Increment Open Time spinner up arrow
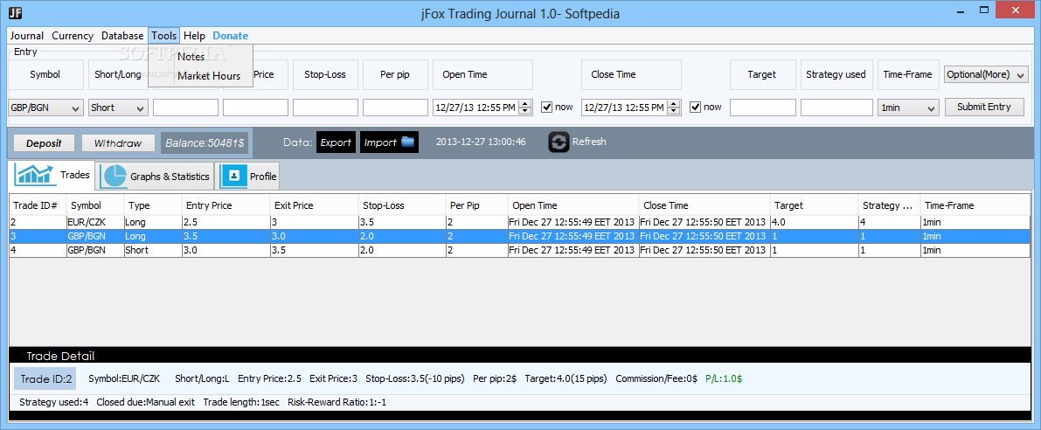 (x=526, y=103)
